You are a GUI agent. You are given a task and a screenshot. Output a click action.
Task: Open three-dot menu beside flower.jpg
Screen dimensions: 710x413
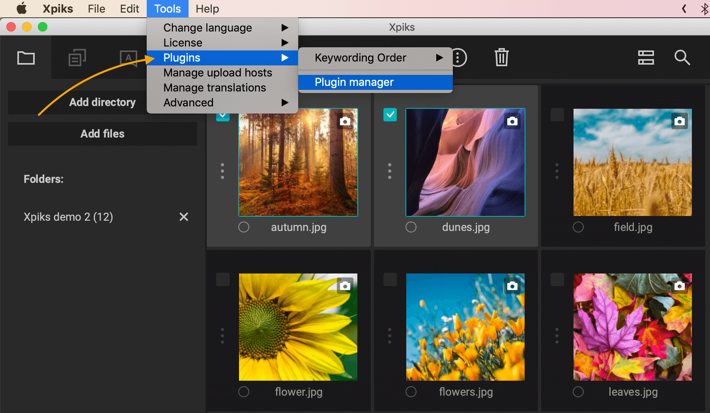[222, 335]
